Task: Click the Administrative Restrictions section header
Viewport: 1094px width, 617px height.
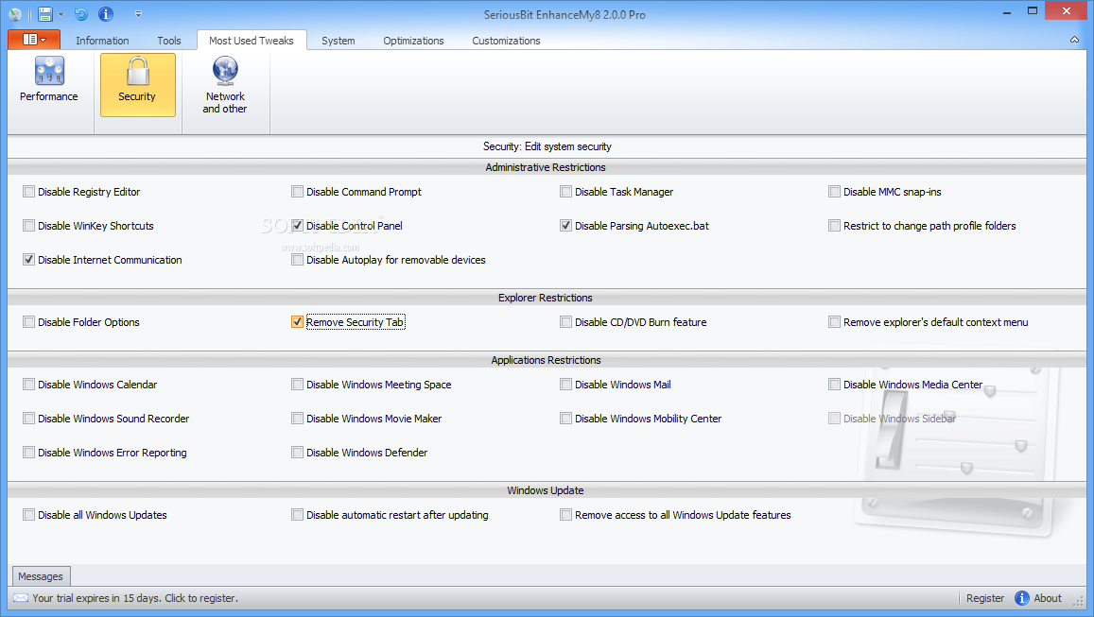Action: [546, 167]
